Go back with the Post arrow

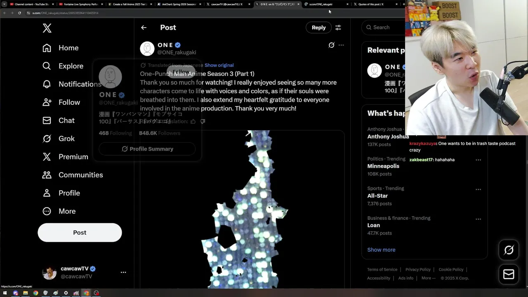[x=144, y=28]
